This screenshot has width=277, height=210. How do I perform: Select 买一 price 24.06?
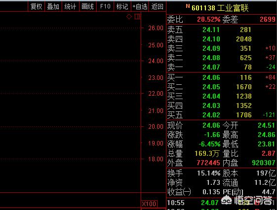(x=211, y=77)
